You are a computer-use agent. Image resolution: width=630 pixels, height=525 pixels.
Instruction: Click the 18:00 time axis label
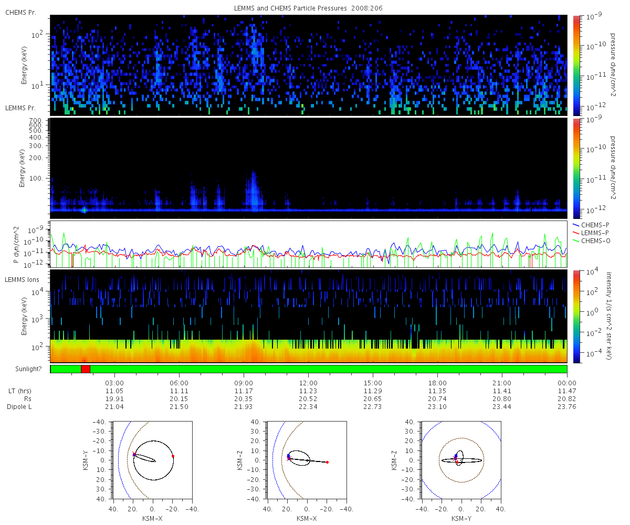pos(437,383)
